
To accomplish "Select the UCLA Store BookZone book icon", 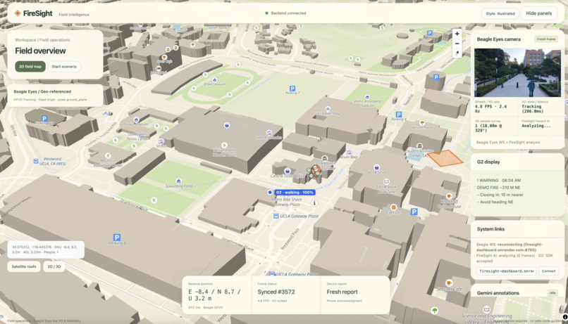I will (x=386, y=182).
